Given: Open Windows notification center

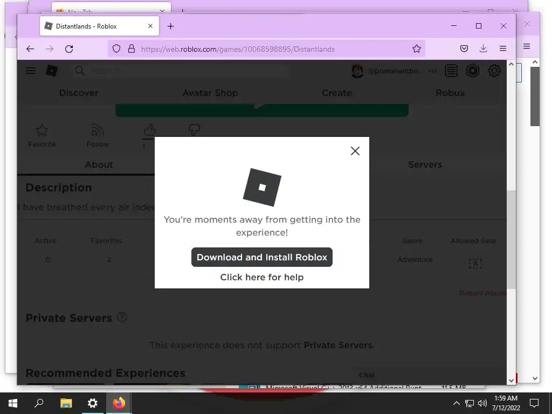Looking at the screenshot, I should (534, 403).
